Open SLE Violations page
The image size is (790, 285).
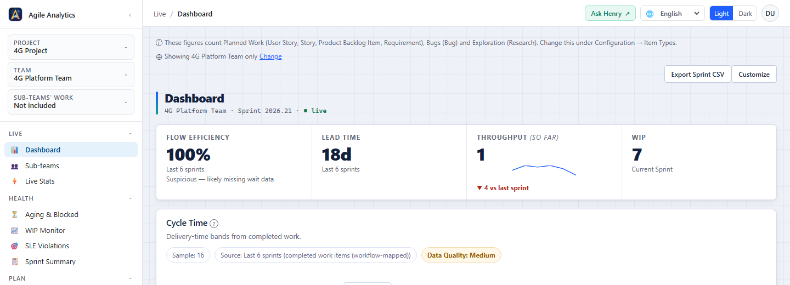pyautogui.click(x=71, y=246)
